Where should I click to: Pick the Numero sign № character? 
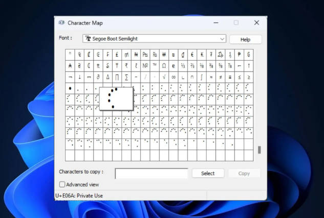145,66
